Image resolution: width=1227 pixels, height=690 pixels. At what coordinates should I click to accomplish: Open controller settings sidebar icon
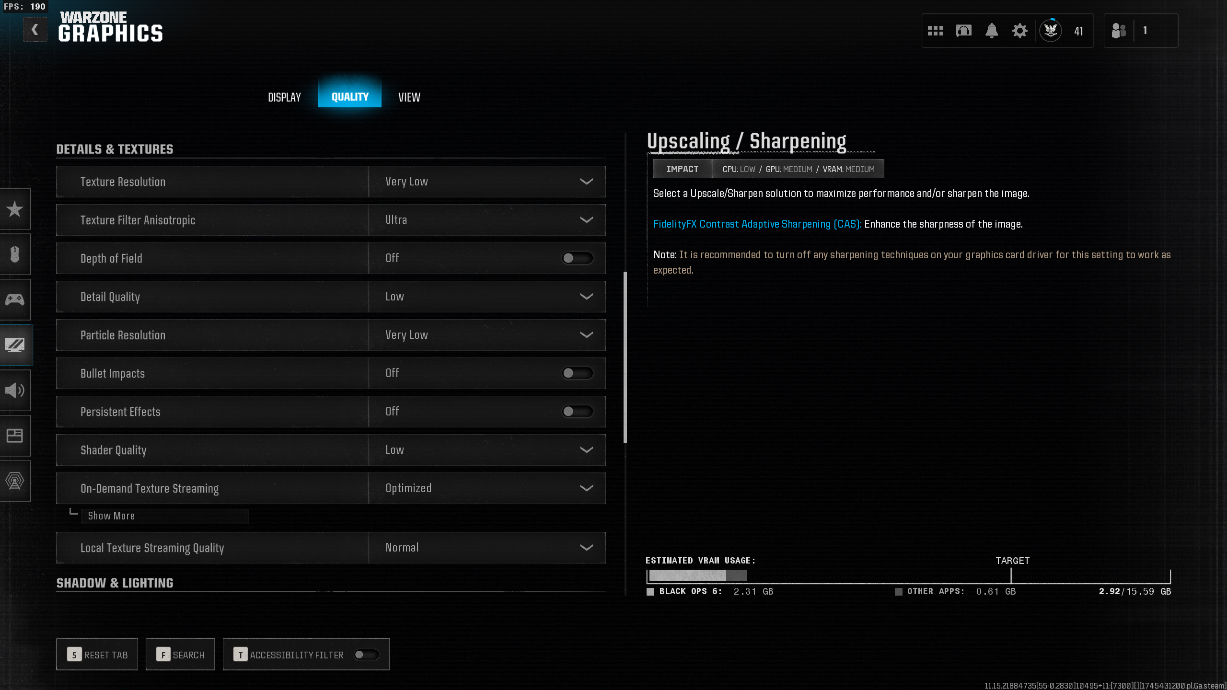pyautogui.click(x=15, y=299)
